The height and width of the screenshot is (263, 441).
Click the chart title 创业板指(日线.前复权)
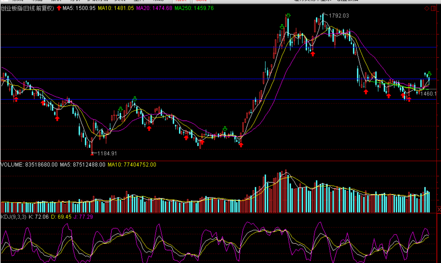coord(27,8)
